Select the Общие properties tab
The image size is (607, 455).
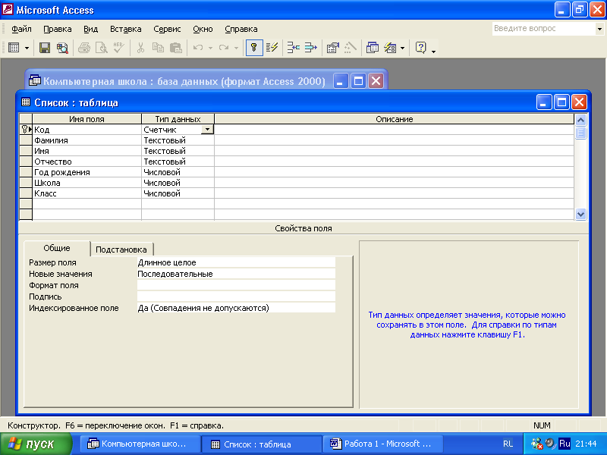tap(57, 249)
